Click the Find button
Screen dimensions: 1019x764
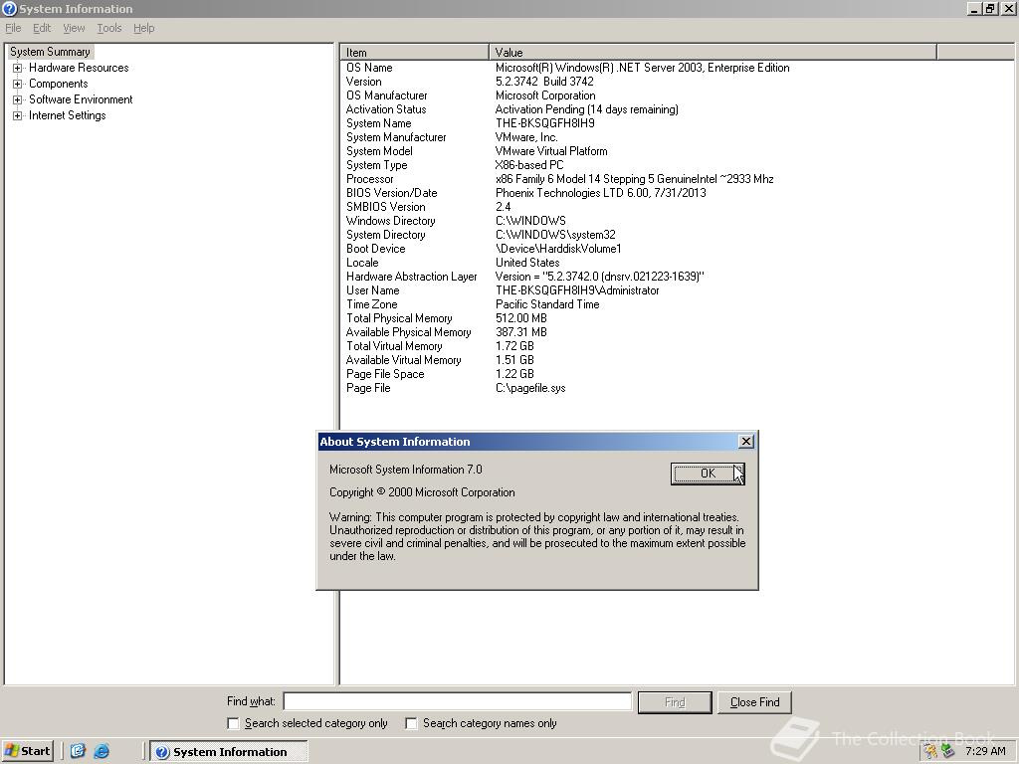(675, 702)
